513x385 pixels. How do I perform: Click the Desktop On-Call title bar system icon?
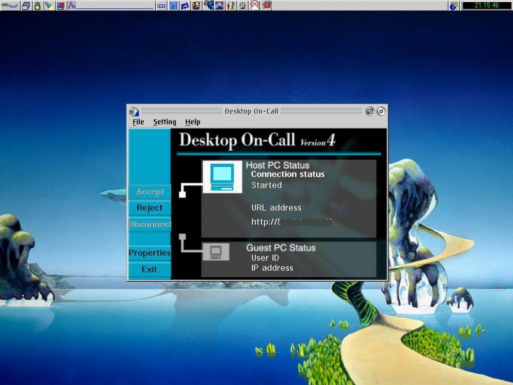point(134,111)
